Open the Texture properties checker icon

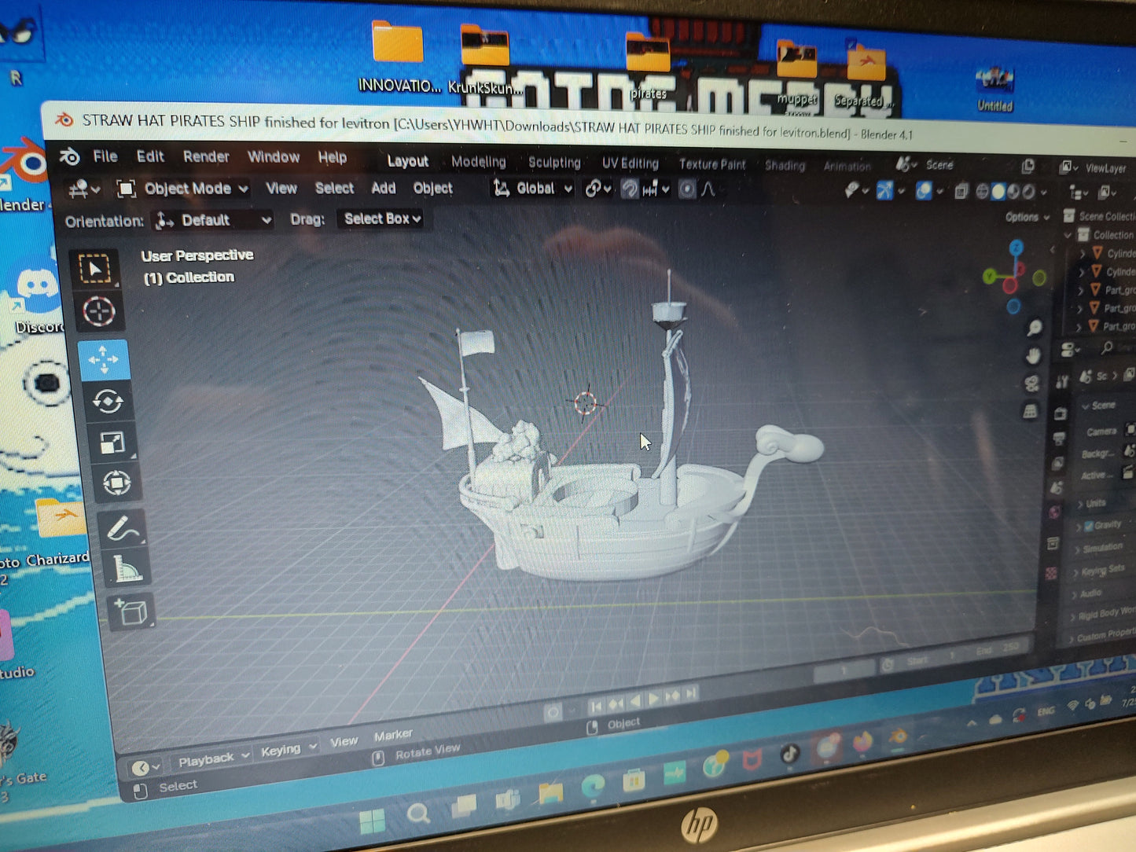click(1051, 574)
